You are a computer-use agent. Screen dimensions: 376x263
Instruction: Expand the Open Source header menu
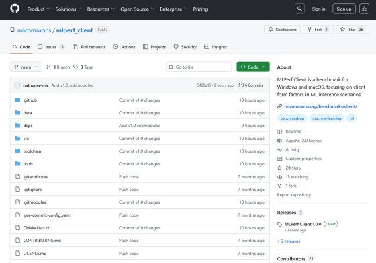[137, 9]
